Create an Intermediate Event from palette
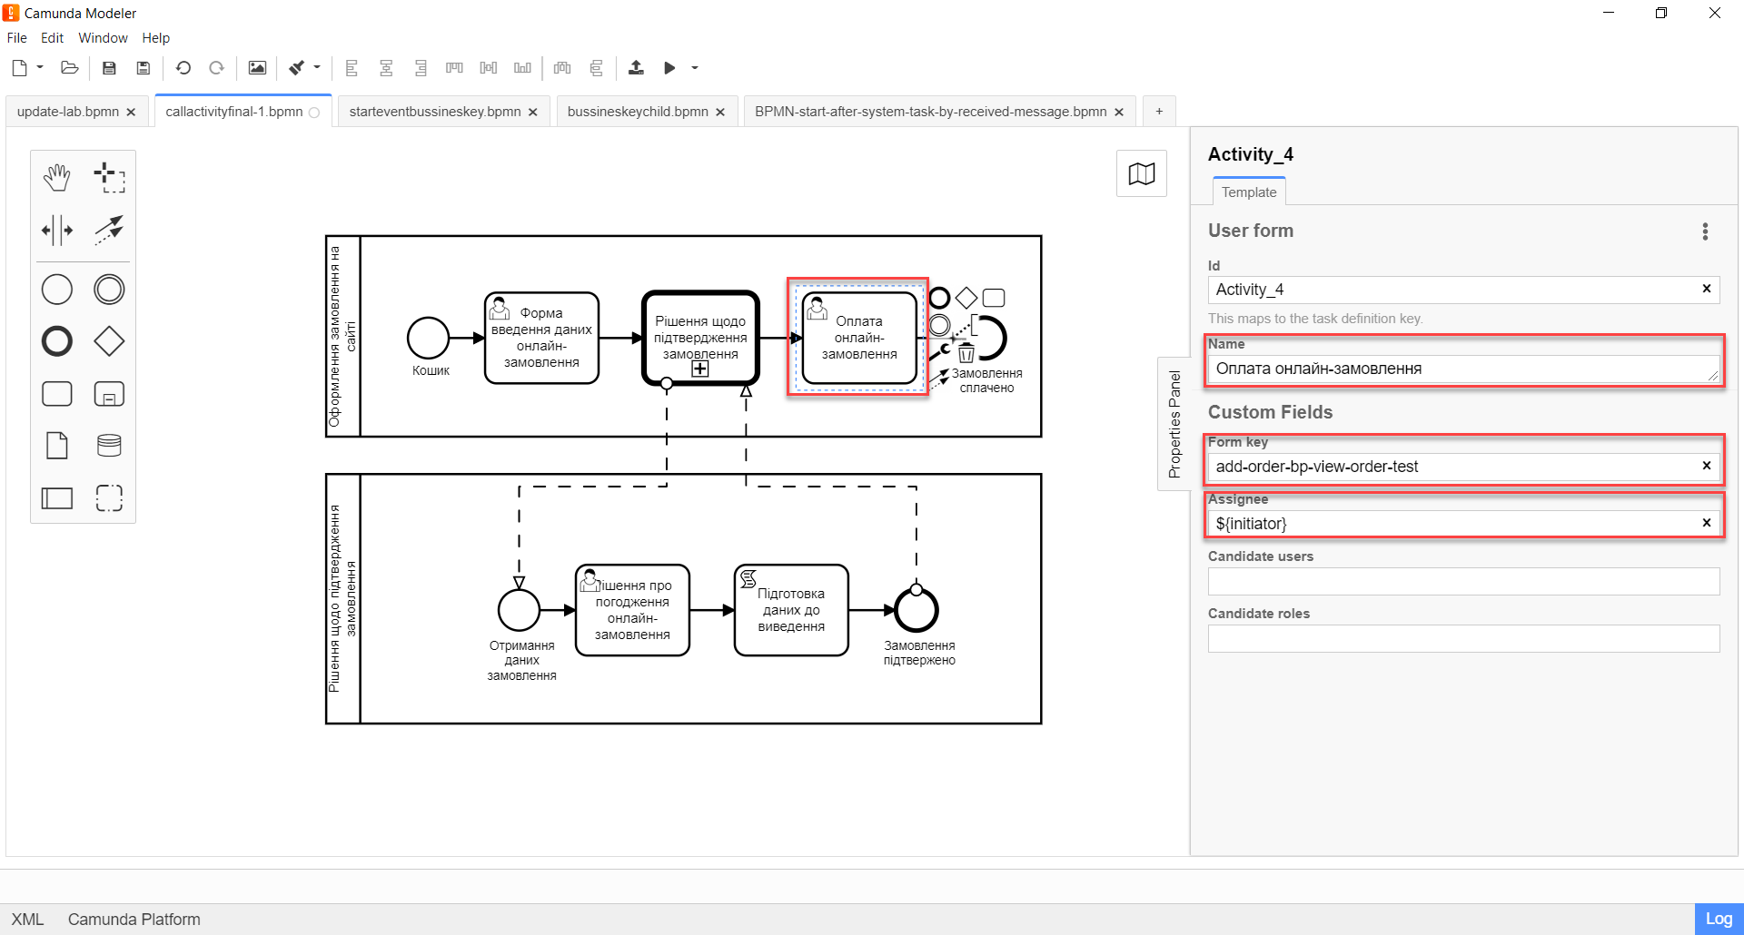 pos(109,290)
